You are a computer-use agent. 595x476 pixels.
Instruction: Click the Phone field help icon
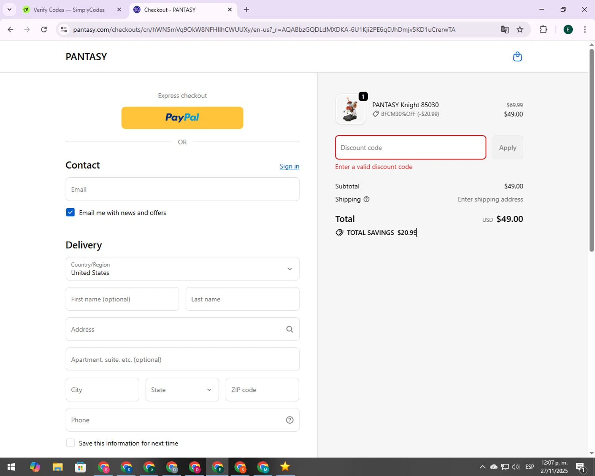point(290,420)
